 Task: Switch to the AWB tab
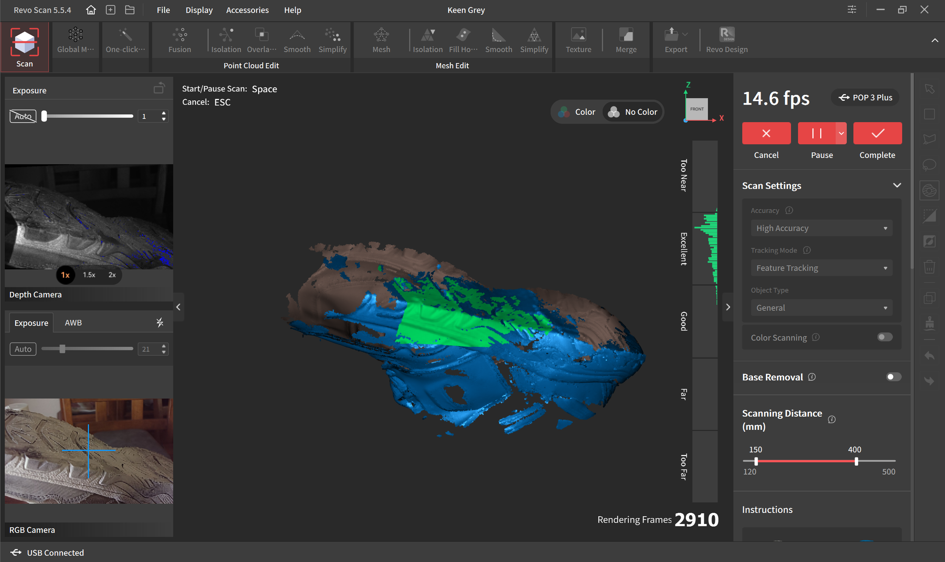73,323
